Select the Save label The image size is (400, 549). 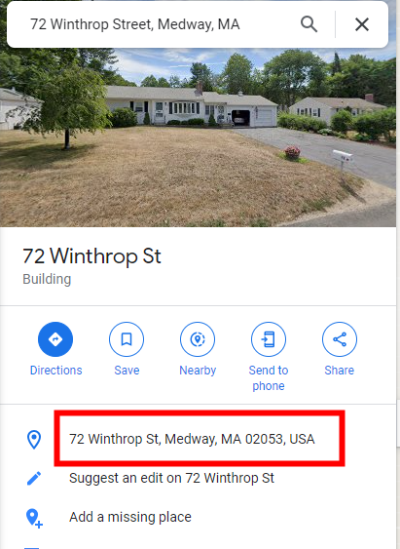(x=127, y=371)
